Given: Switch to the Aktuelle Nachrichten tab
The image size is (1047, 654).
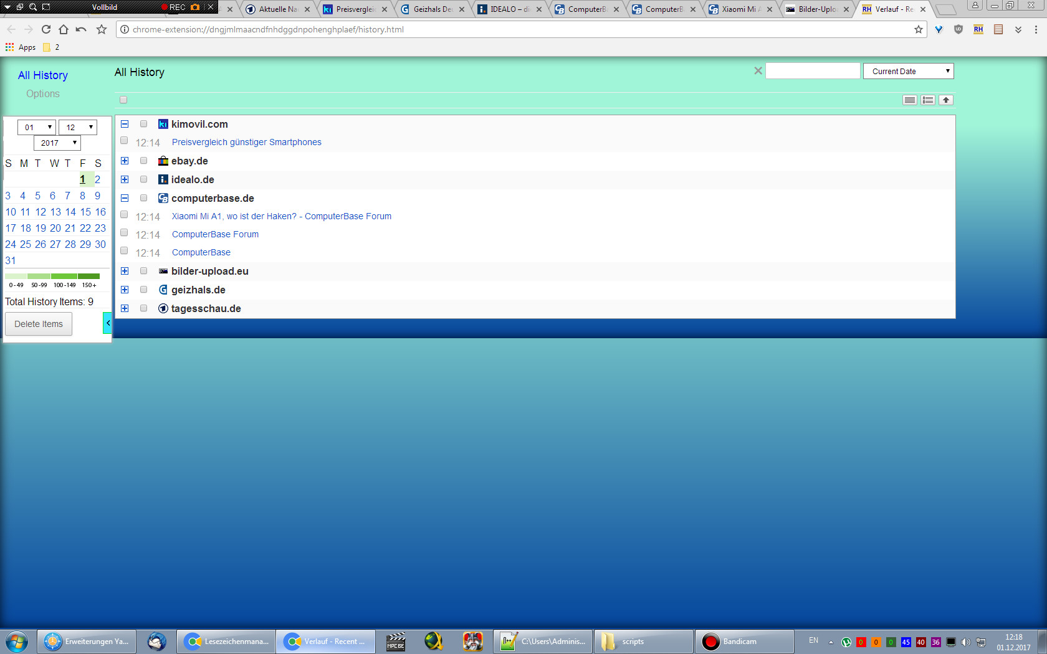Looking at the screenshot, I should click(278, 9).
